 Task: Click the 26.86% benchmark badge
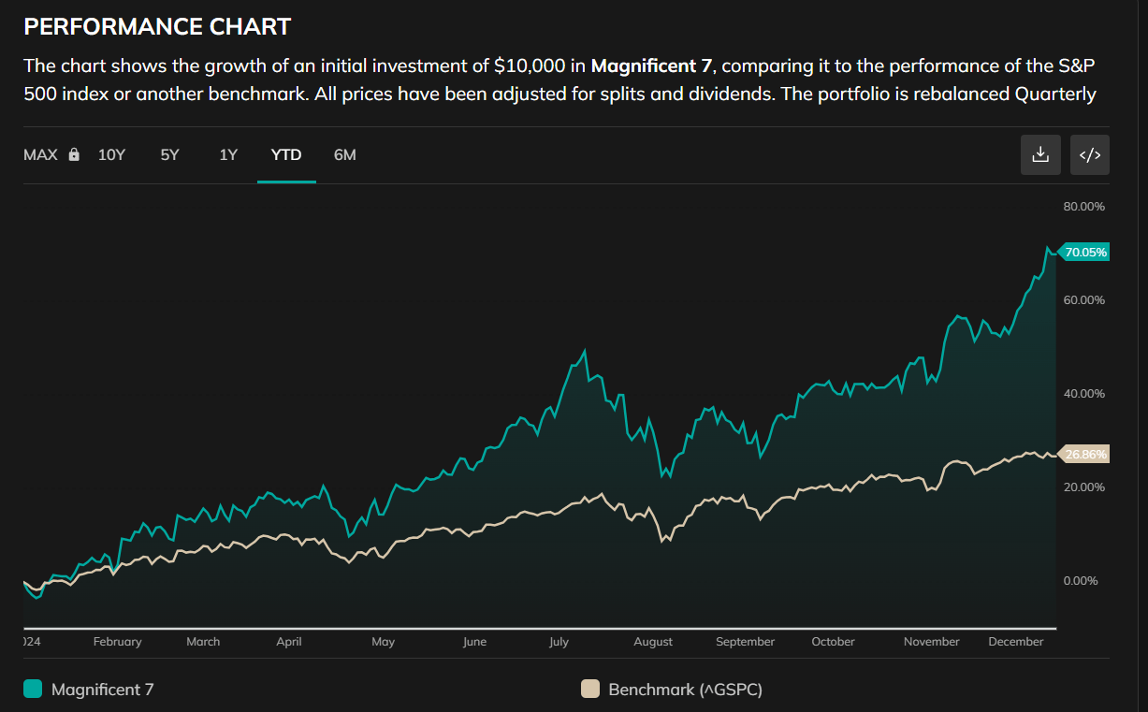(x=1083, y=454)
